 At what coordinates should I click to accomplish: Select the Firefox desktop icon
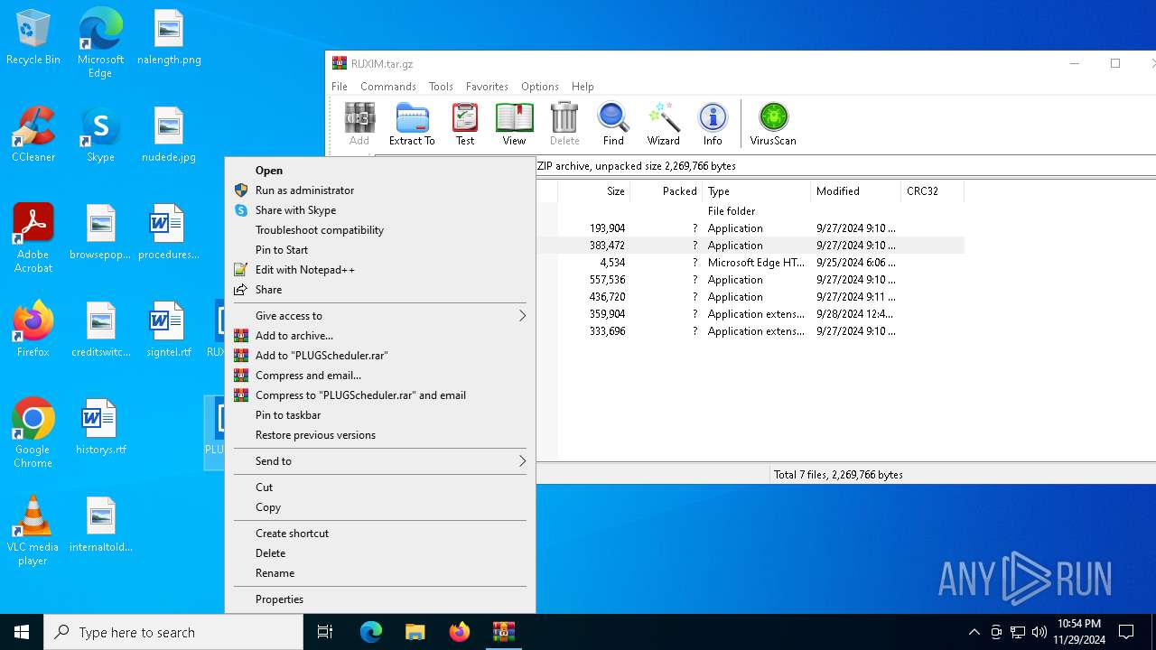tap(33, 330)
